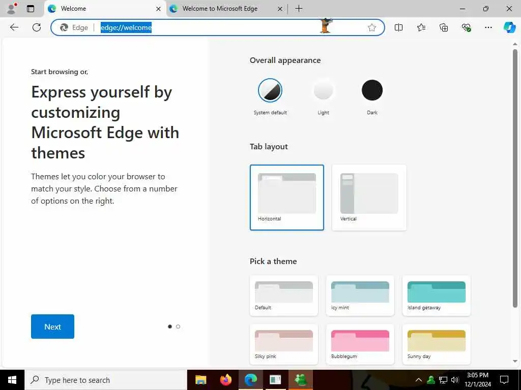Open File Explorer from the taskbar

coord(200,380)
